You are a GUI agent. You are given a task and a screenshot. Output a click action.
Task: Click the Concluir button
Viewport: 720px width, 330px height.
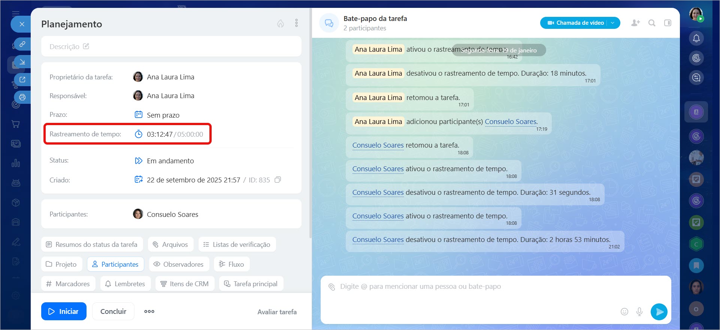pos(113,311)
